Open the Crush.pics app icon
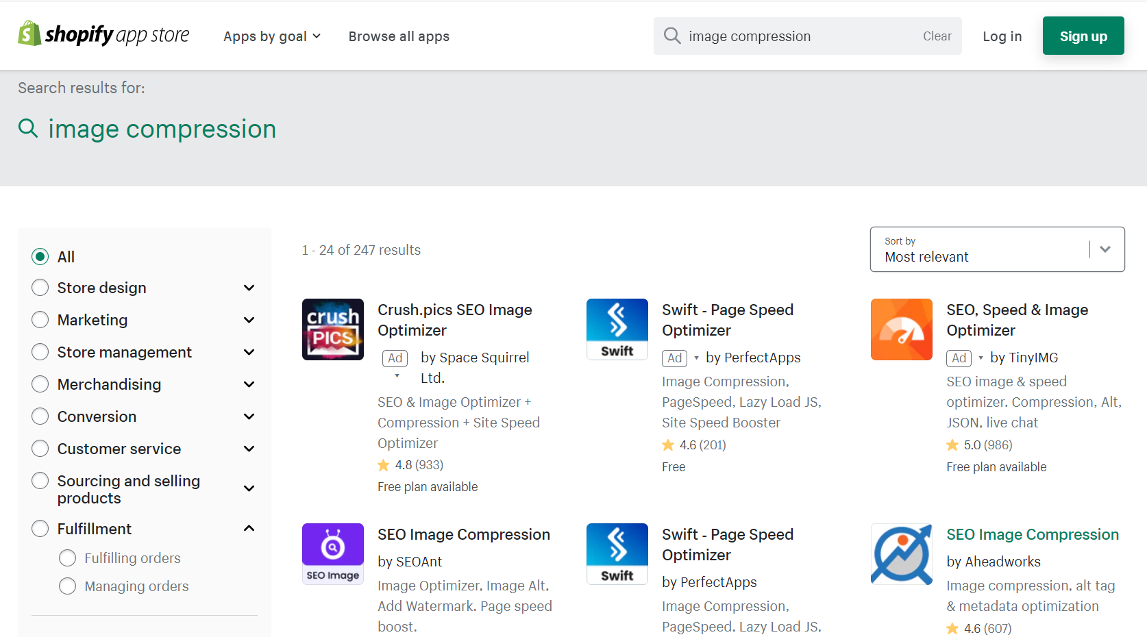1147x637 pixels. pyautogui.click(x=333, y=329)
